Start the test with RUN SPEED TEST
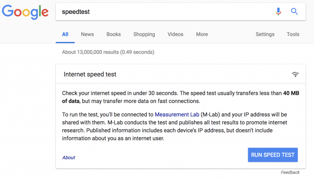The height and width of the screenshot is (181, 314). point(273,155)
